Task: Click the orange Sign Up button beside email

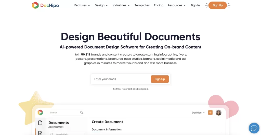Action: (x=160, y=79)
